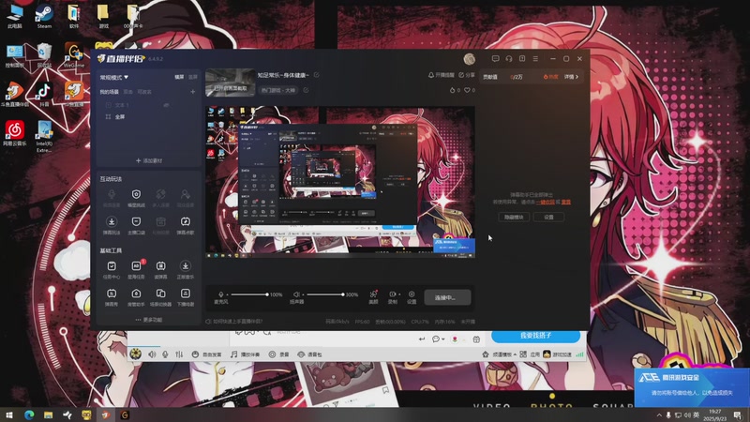Open 下播提醒 tool icon
The image size is (750, 422).
tap(185, 296)
